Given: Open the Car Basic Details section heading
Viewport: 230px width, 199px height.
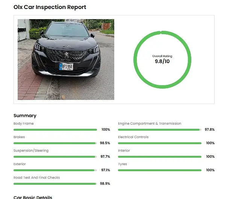Looking at the screenshot, I should coord(33,197).
